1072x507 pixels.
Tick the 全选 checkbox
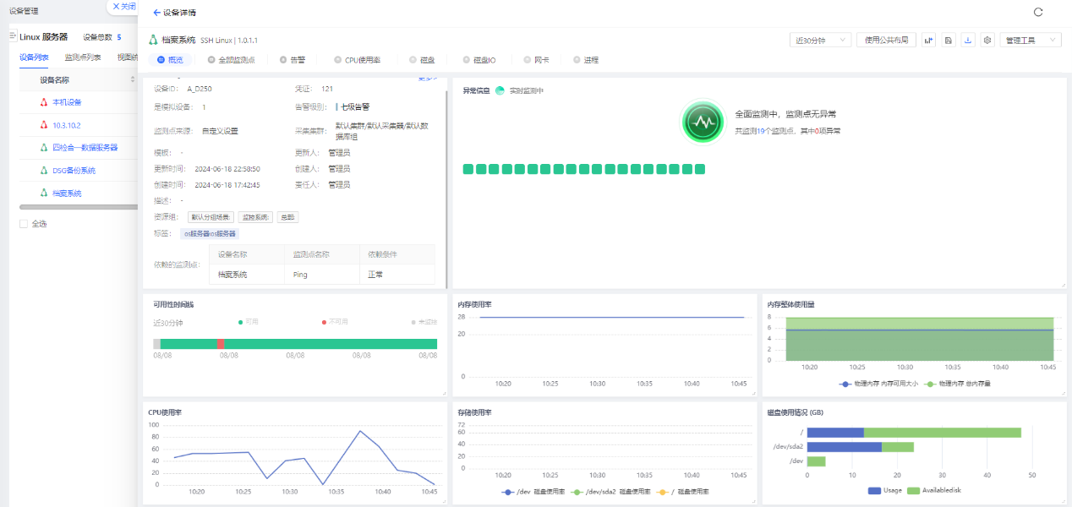pyautogui.click(x=24, y=224)
